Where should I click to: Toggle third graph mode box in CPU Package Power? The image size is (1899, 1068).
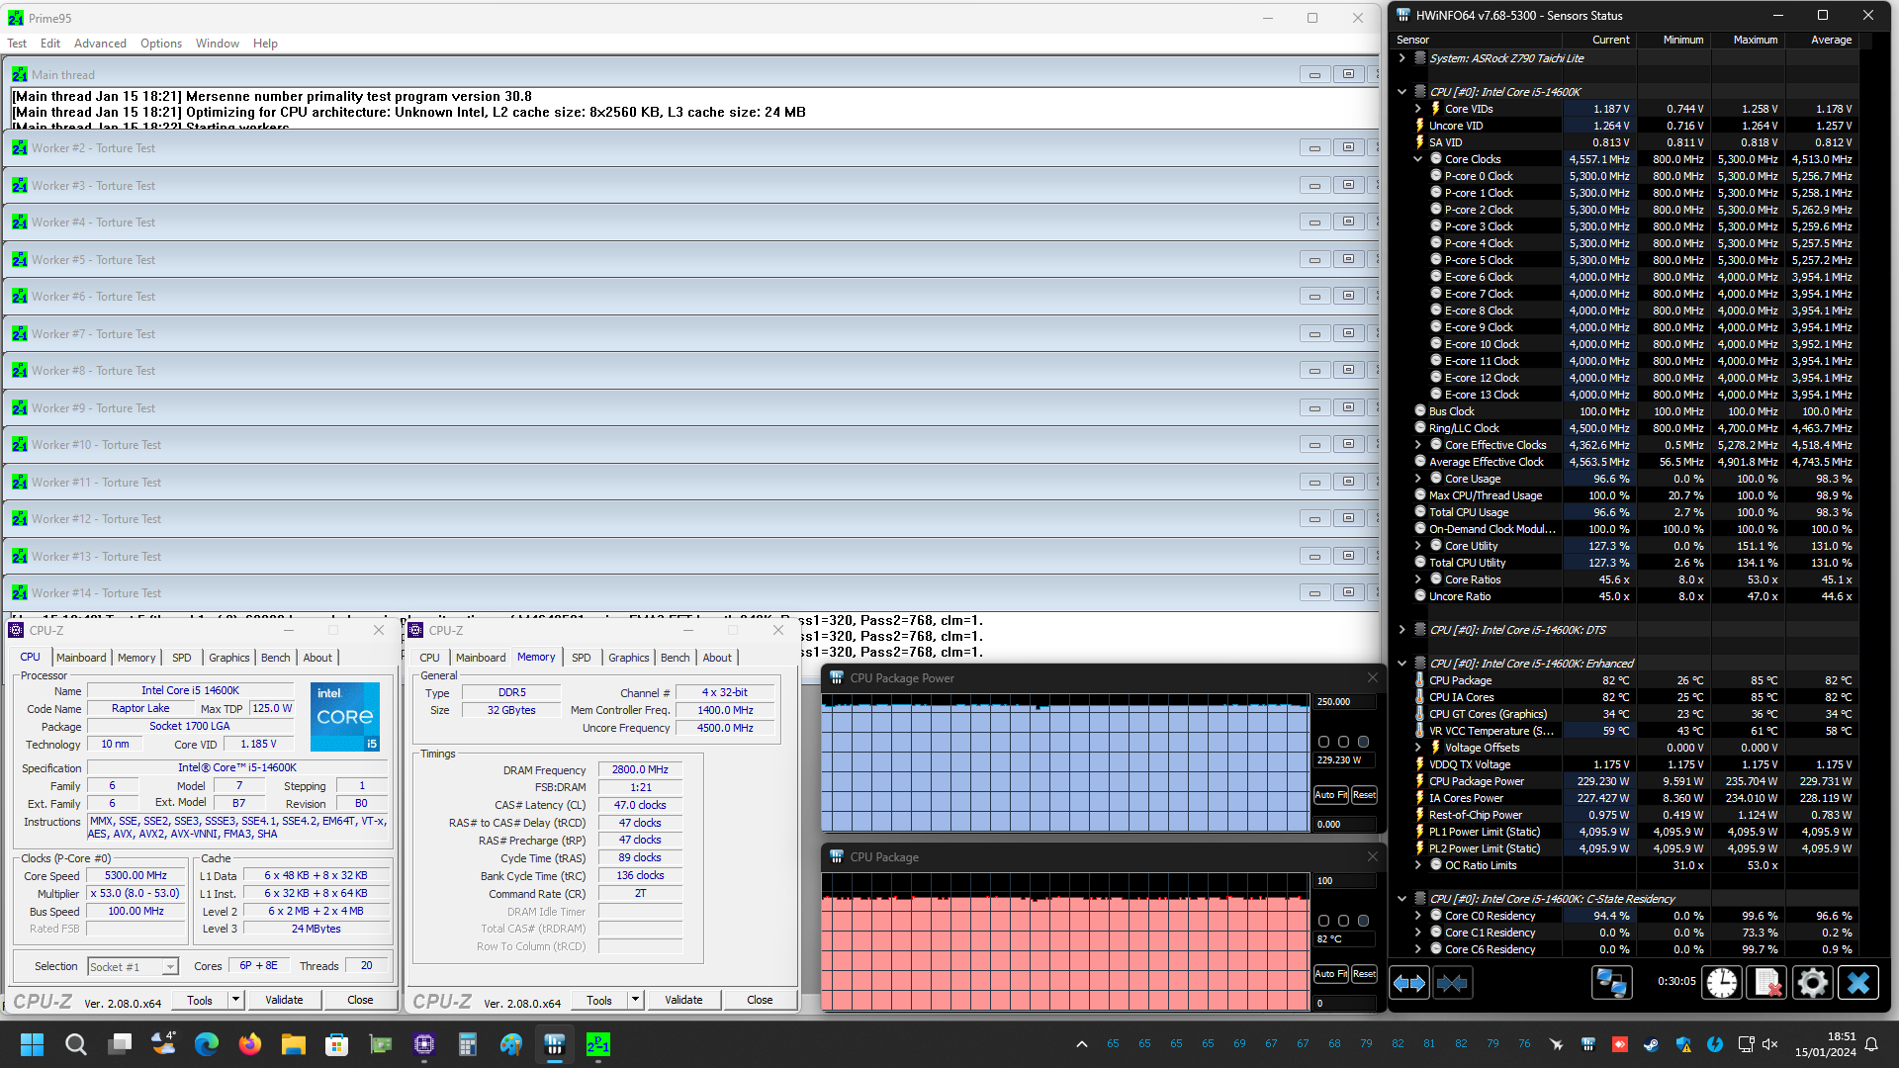click(x=1363, y=742)
